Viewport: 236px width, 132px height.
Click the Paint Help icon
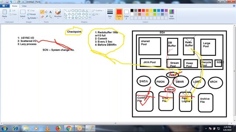234,6
